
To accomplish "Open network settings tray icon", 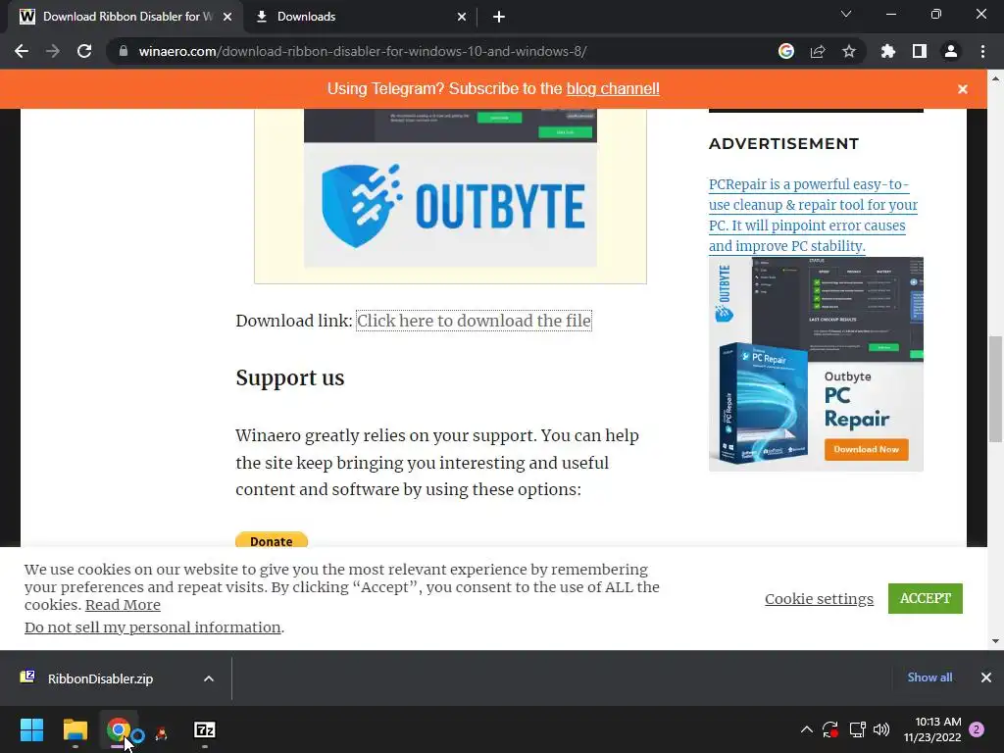I will (857, 729).
